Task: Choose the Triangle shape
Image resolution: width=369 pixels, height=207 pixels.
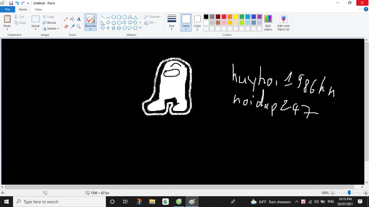Action: pos(135,17)
